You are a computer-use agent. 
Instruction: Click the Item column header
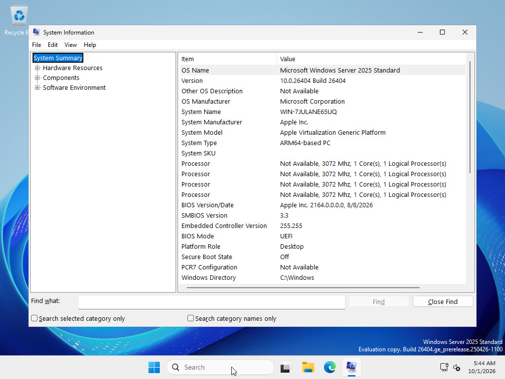pyautogui.click(x=228, y=59)
